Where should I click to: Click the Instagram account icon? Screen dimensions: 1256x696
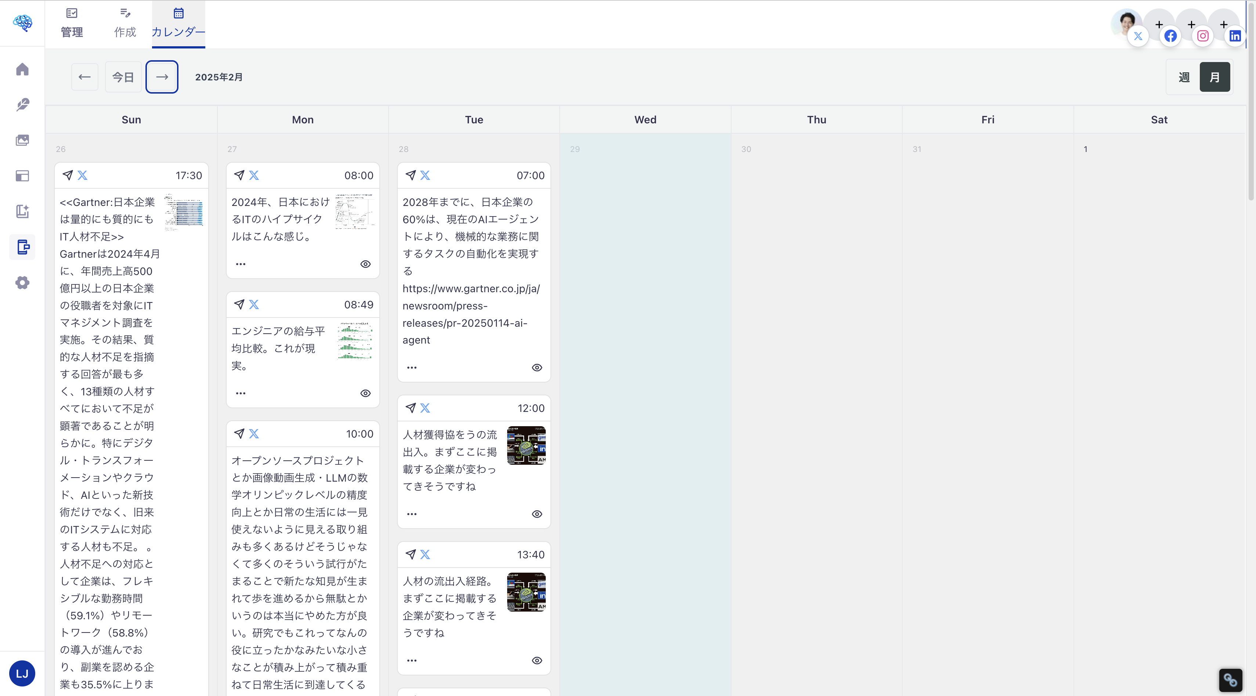point(1202,36)
